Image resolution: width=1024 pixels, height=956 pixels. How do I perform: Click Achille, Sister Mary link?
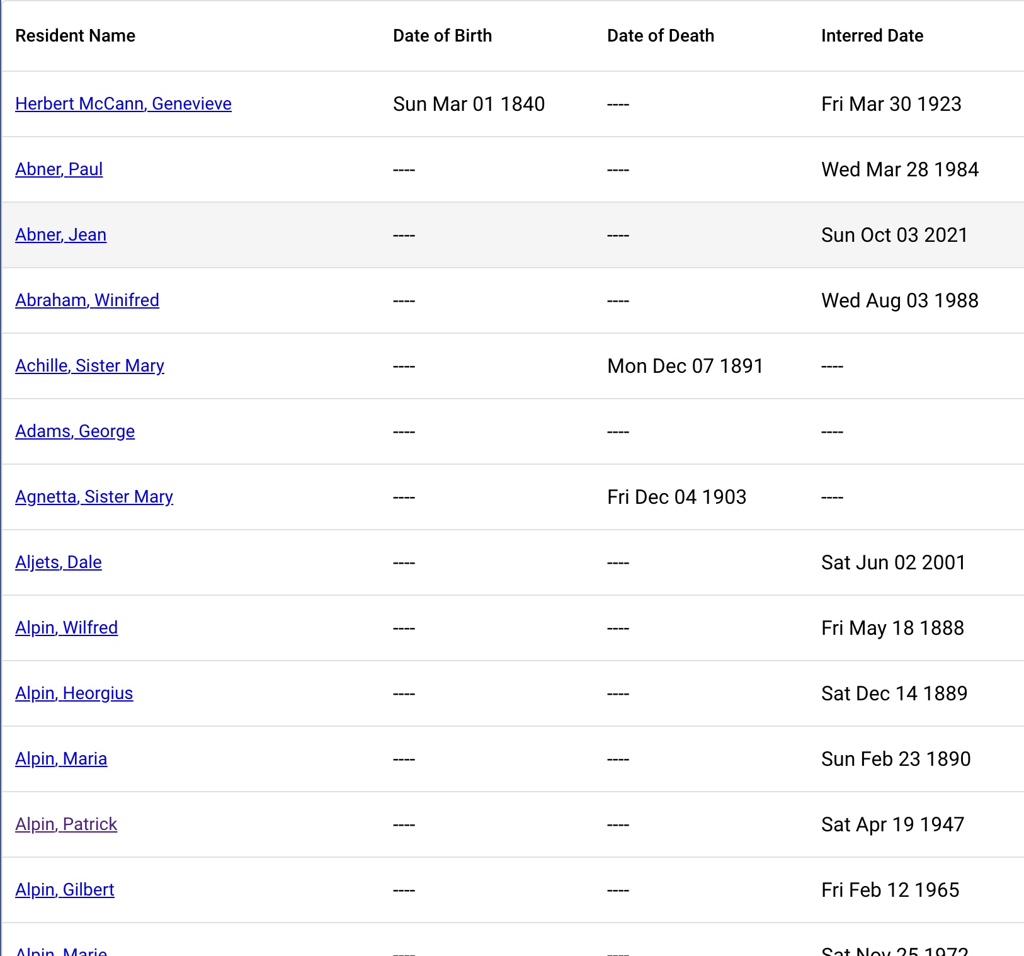click(89, 366)
